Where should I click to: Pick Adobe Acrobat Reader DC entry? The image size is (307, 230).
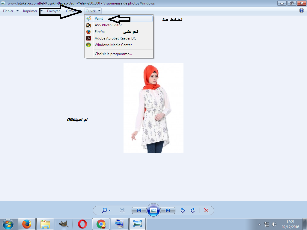point(115,38)
